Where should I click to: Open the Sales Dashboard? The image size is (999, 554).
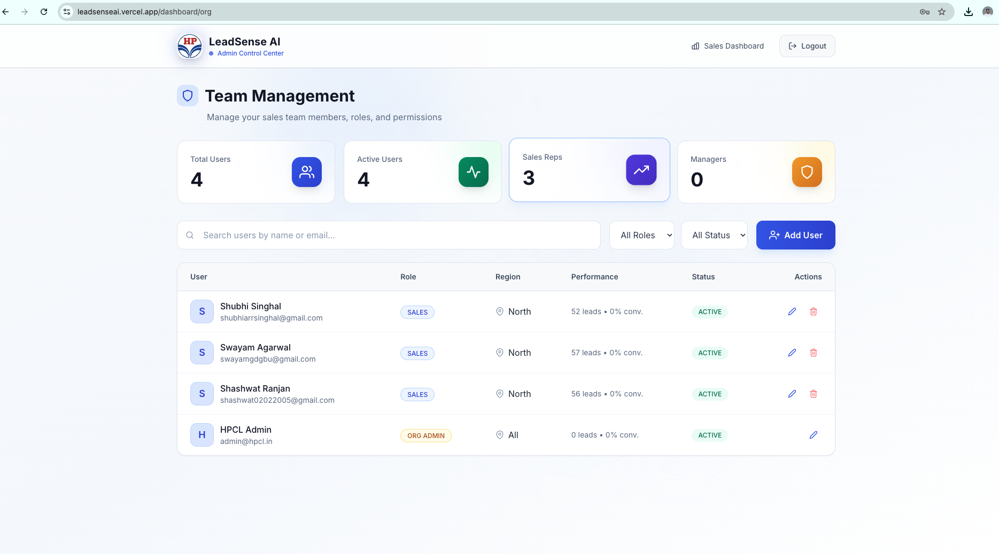727,46
